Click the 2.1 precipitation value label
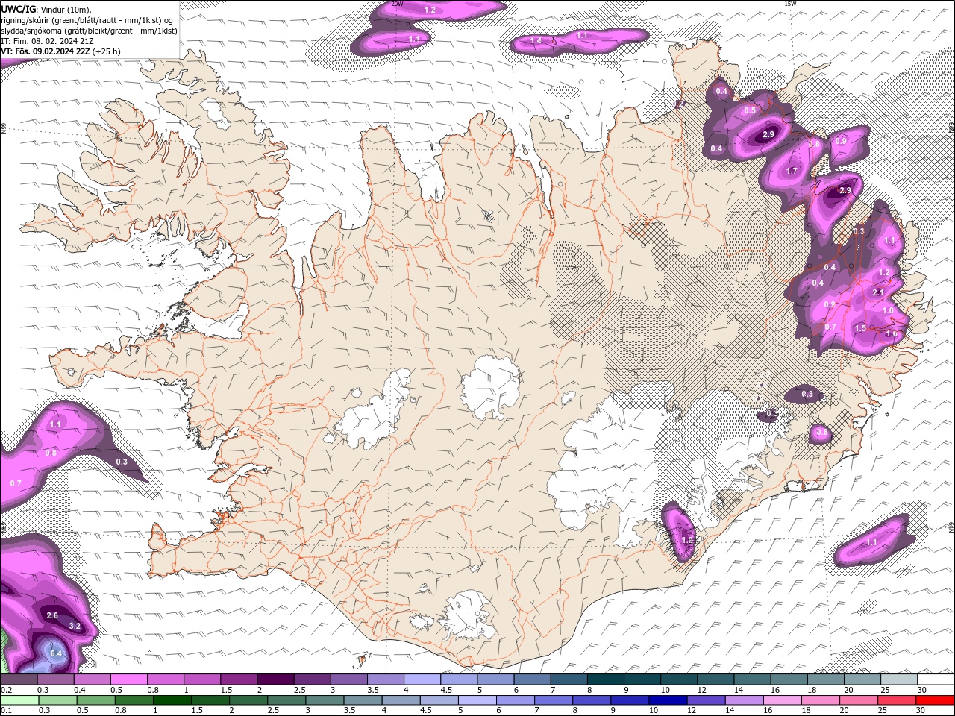 tap(878, 292)
